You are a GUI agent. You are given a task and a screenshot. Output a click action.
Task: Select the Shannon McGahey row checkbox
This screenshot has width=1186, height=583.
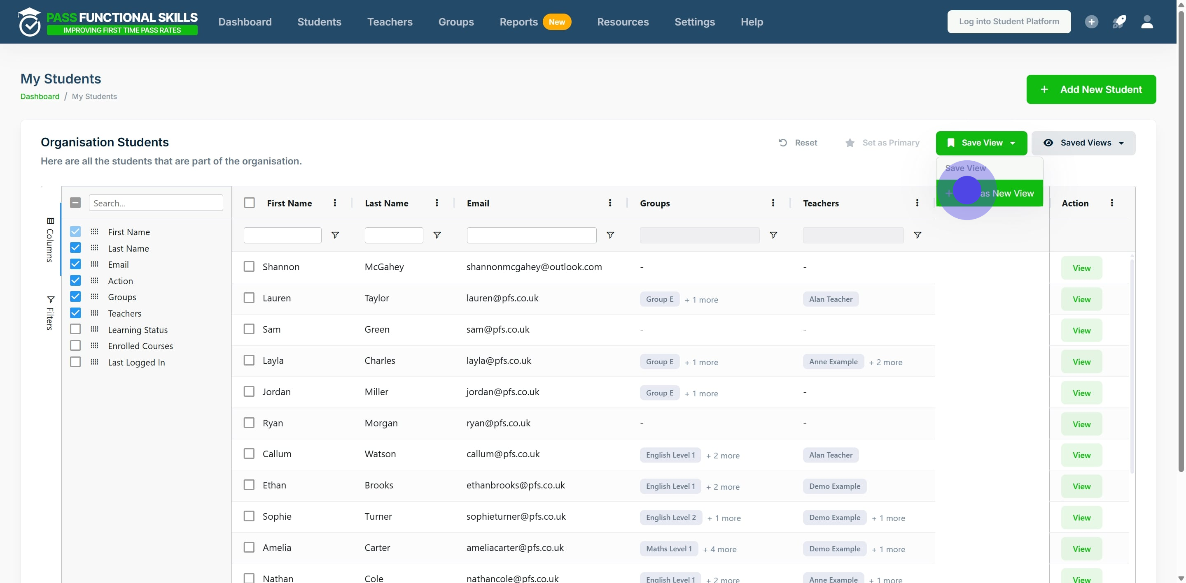249,267
